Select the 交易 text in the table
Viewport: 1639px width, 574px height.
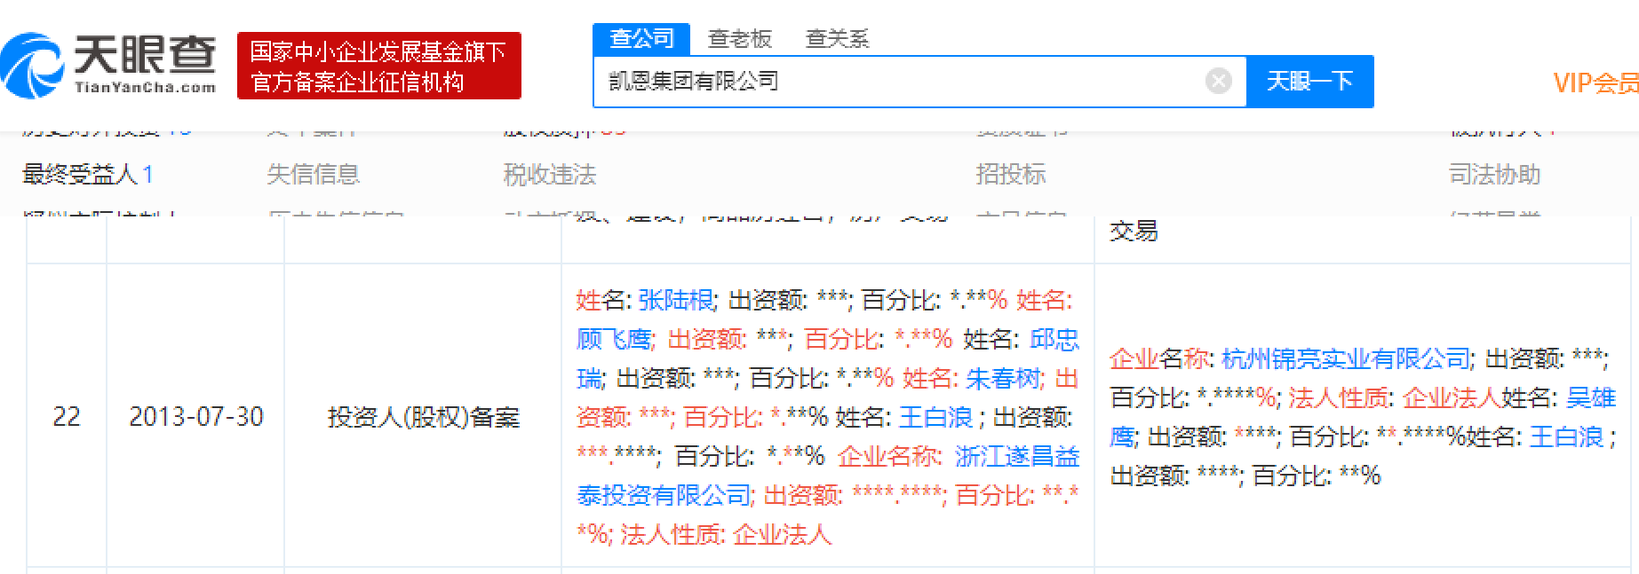coord(1134,232)
